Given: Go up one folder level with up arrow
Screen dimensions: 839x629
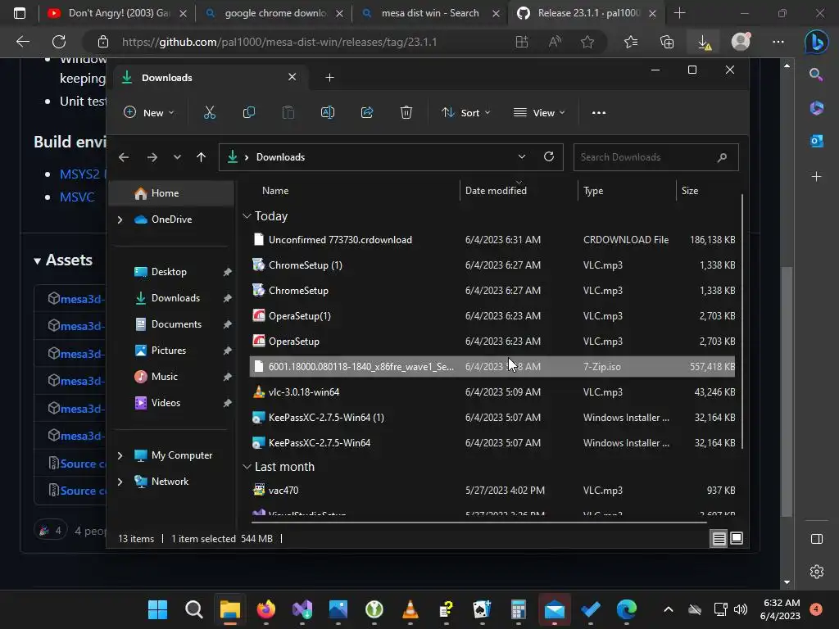Looking at the screenshot, I should pos(202,157).
